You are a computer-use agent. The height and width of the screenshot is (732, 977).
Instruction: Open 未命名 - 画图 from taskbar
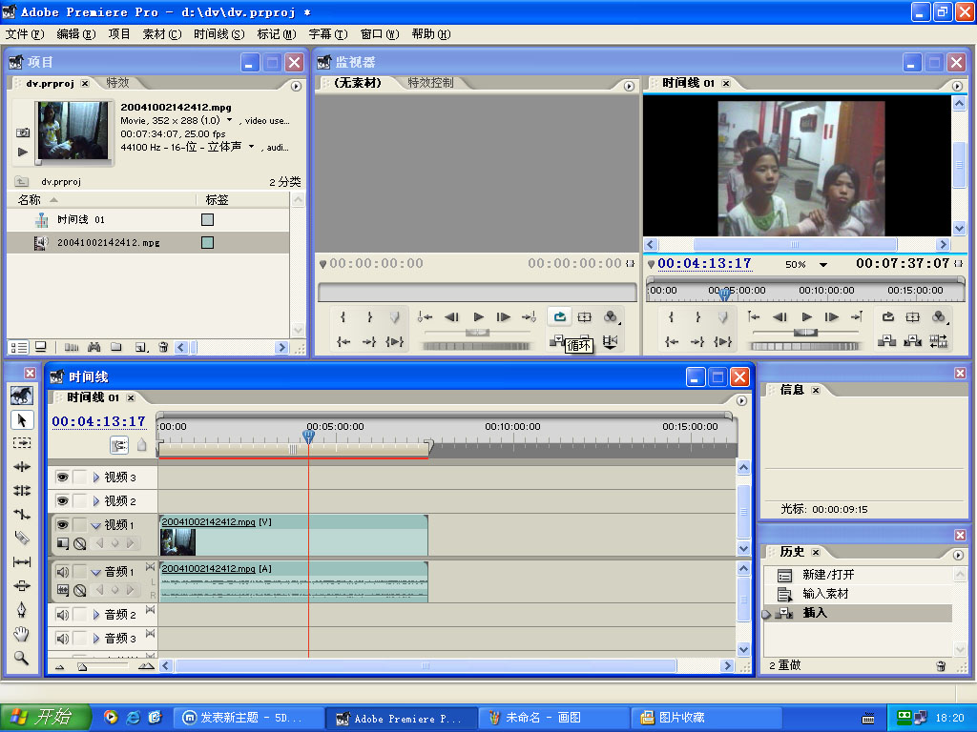coord(552,718)
